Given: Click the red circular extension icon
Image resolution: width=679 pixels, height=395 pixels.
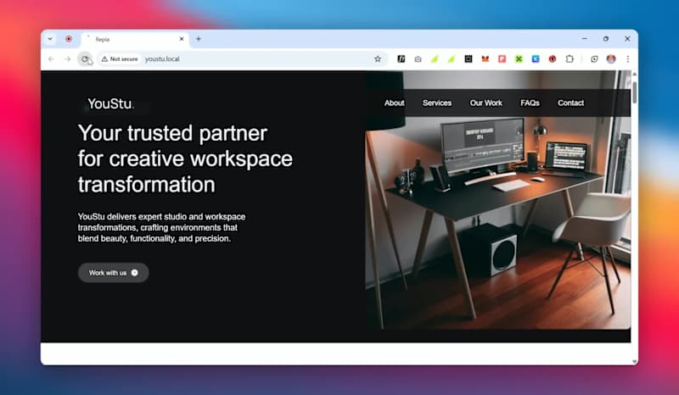Looking at the screenshot, I should [553, 58].
